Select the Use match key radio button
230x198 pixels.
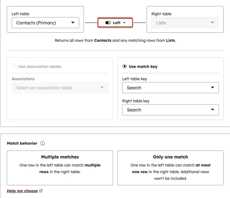[x=125, y=66]
